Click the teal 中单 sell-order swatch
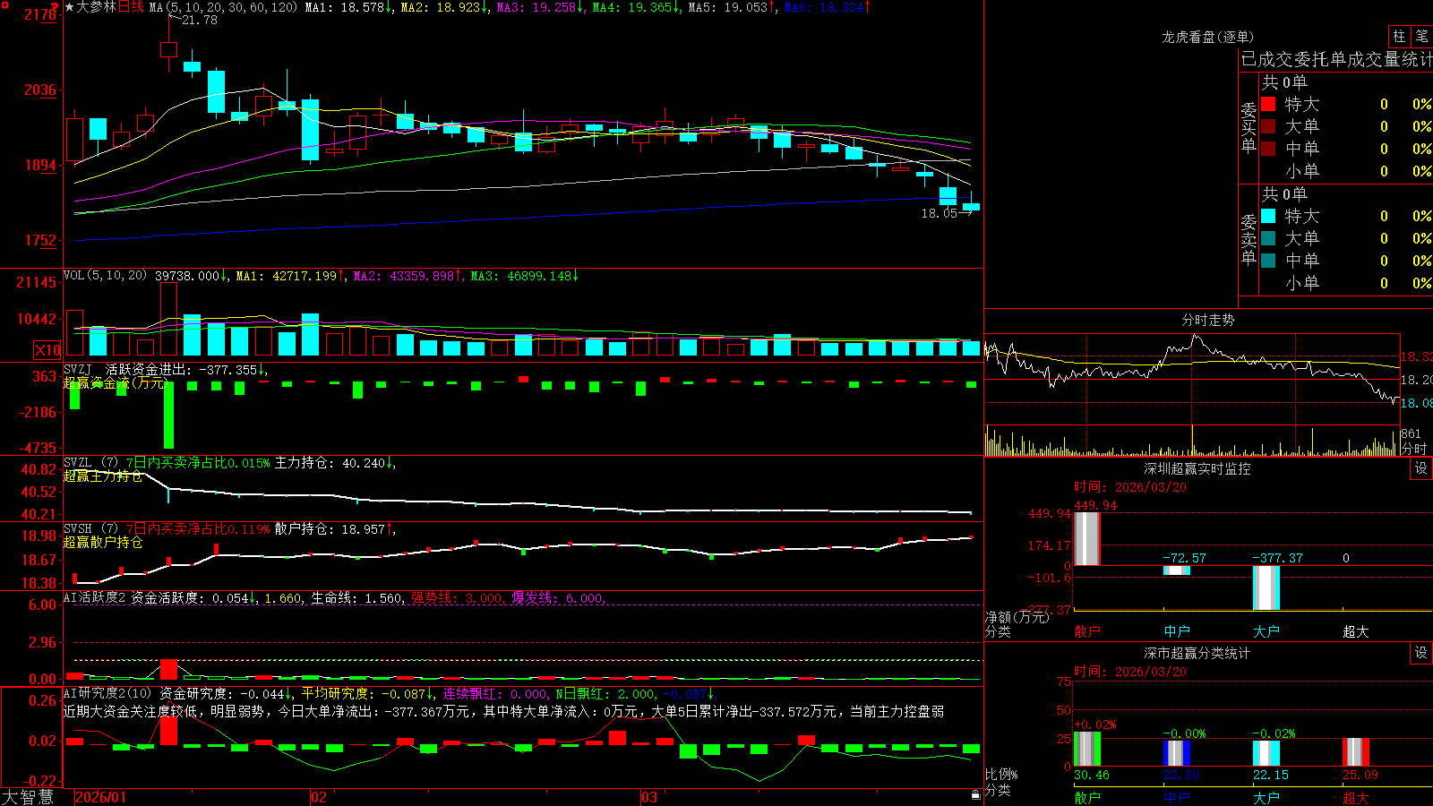Screen dimensions: 1433x806 click(x=1268, y=260)
